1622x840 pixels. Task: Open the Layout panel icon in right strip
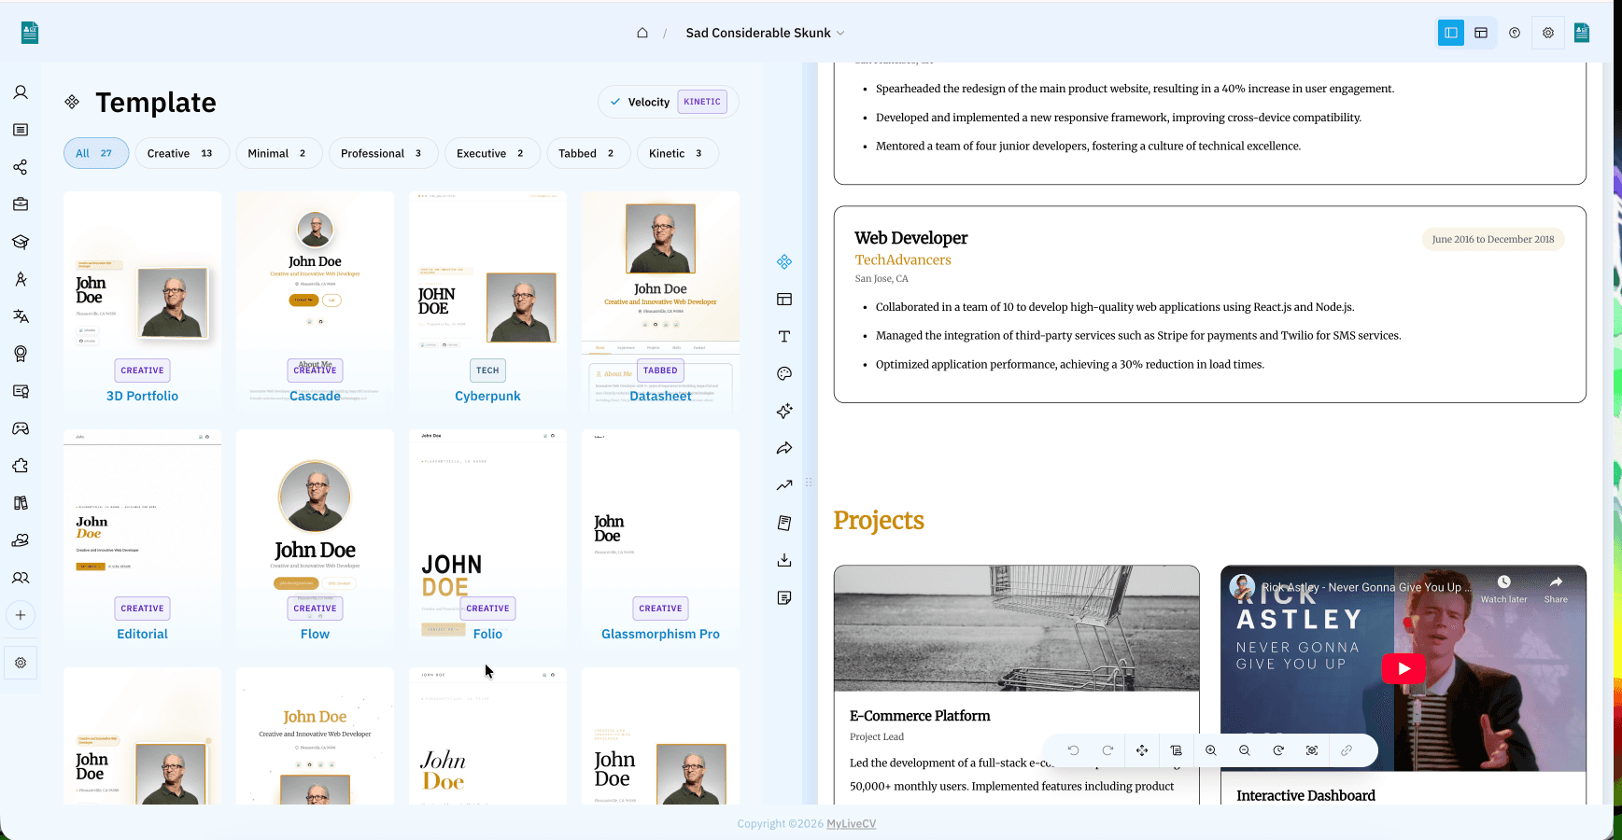[x=784, y=300]
